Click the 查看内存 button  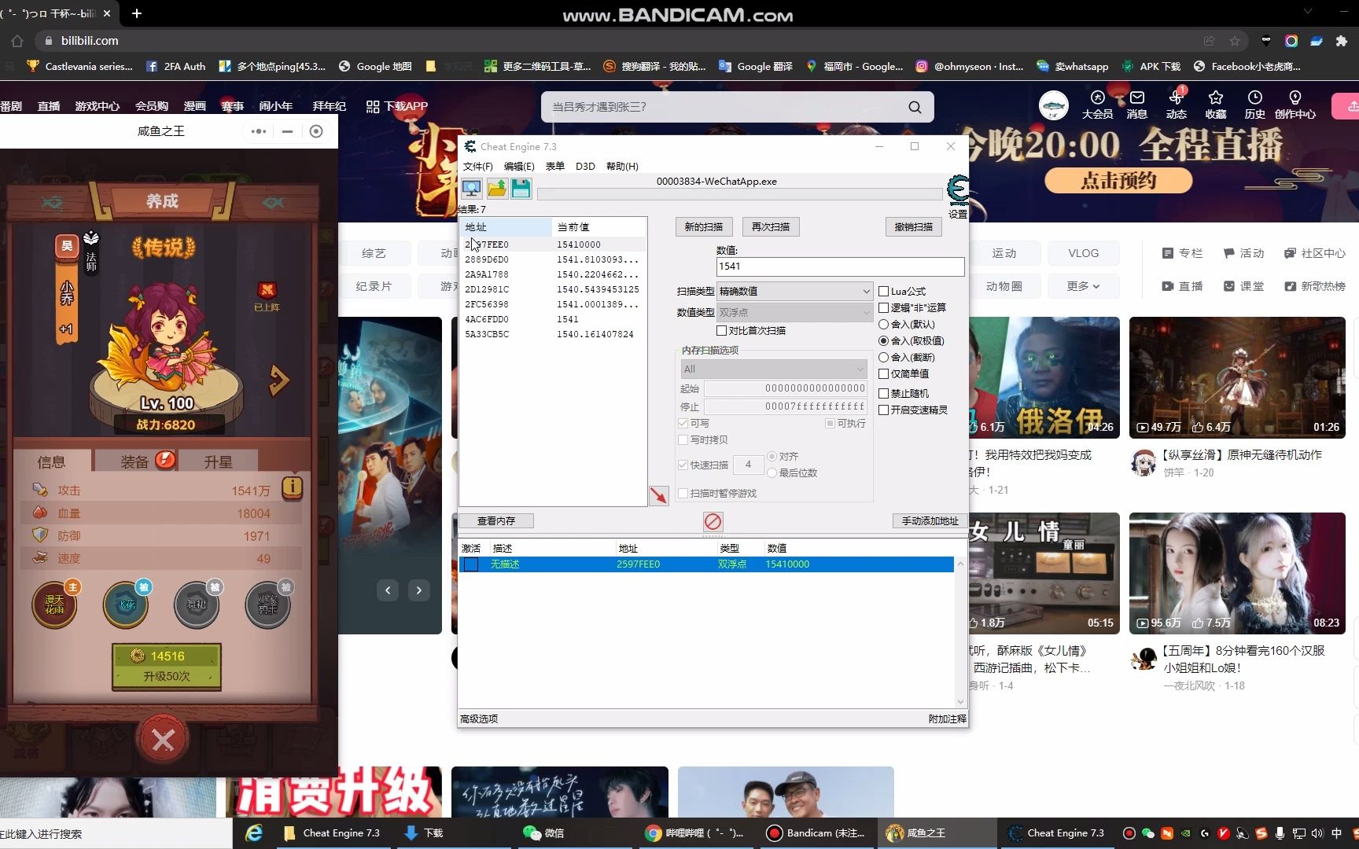point(496,520)
